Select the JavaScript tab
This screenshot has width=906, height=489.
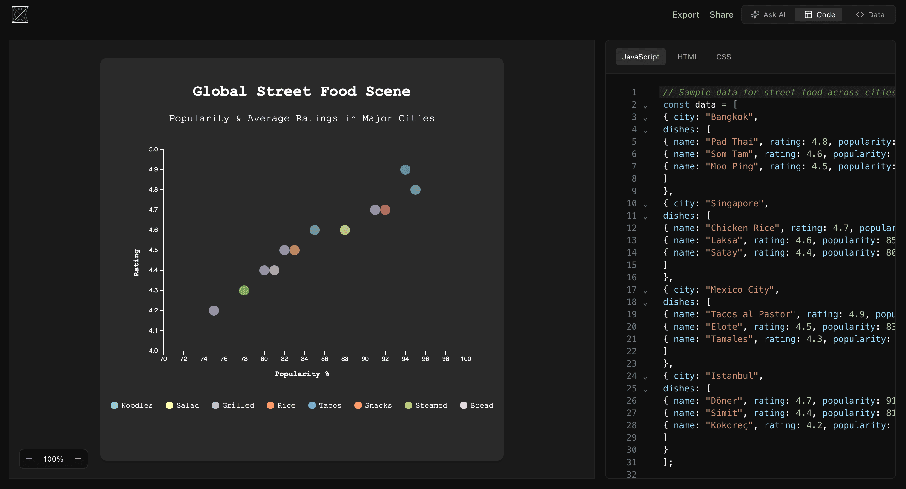[641, 56]
